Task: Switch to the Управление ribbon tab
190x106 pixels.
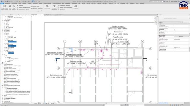Action: (68, 4)
